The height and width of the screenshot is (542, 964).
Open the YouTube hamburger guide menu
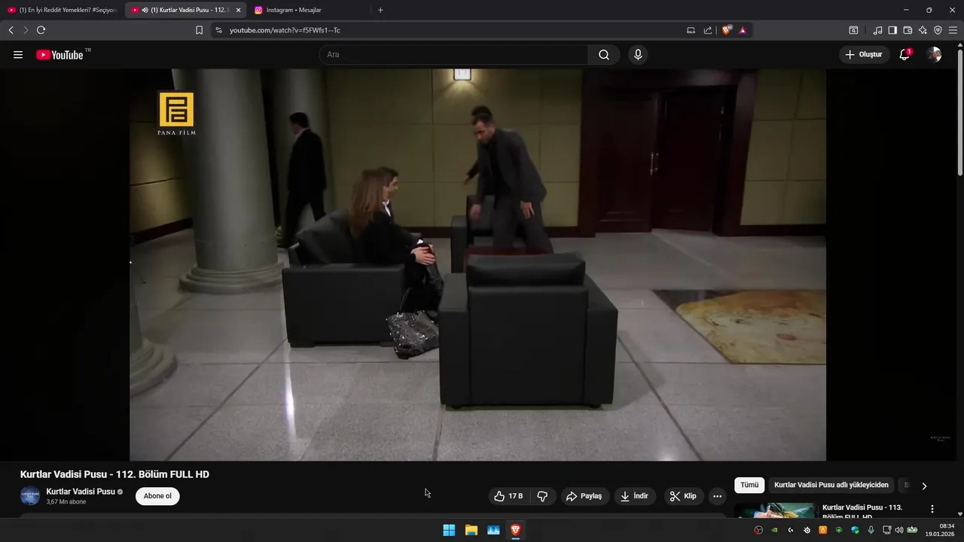(18, 54)
